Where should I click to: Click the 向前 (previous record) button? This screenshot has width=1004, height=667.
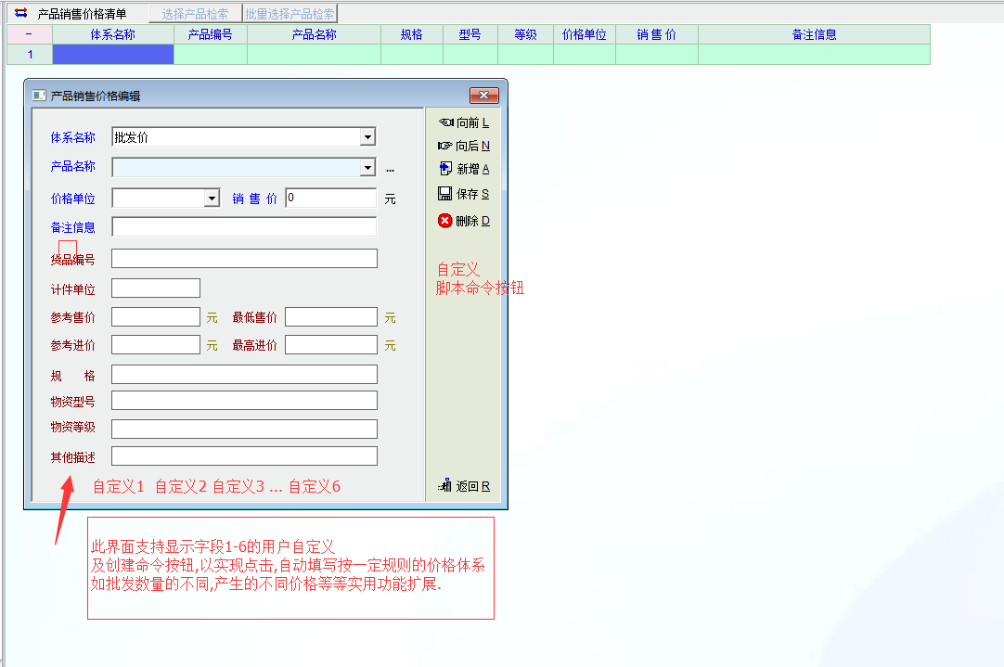point(463,122)
